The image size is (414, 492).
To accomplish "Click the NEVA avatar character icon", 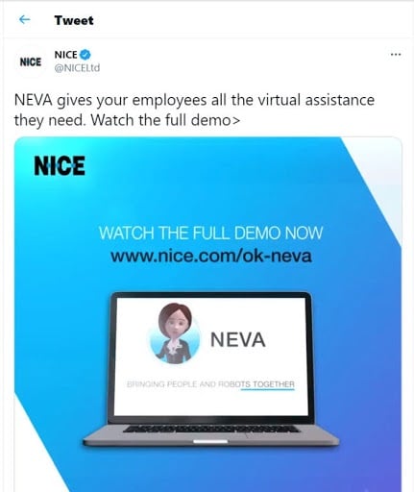I will click(x=175, y=334).
